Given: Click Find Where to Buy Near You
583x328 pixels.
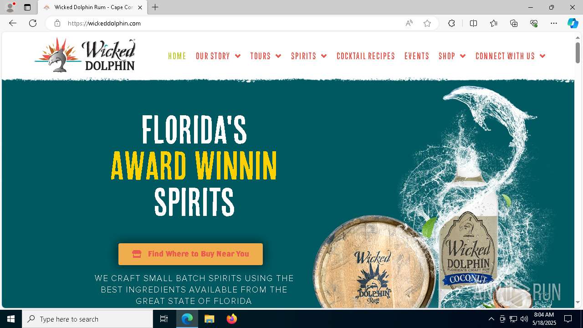Looking at the screenshot, I should tap(190, 254).
